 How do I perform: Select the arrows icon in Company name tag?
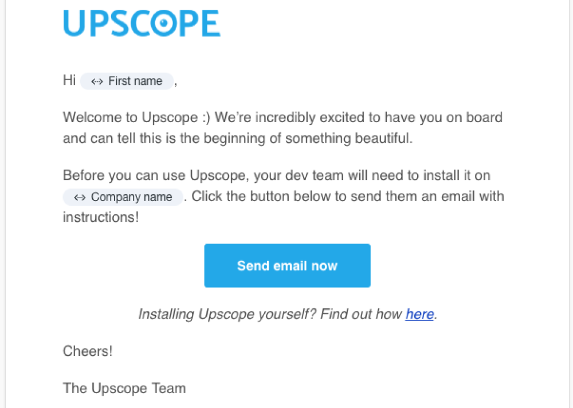click(x=80, y=198)
